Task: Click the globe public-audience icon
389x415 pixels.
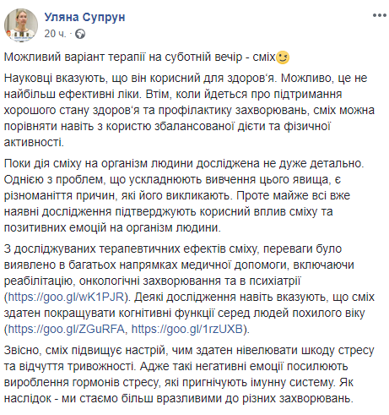Action: tap(80, 34)
